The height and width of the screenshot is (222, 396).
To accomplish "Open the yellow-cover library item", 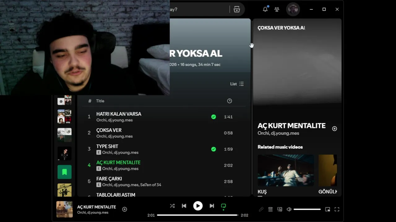I will point(64,190).
